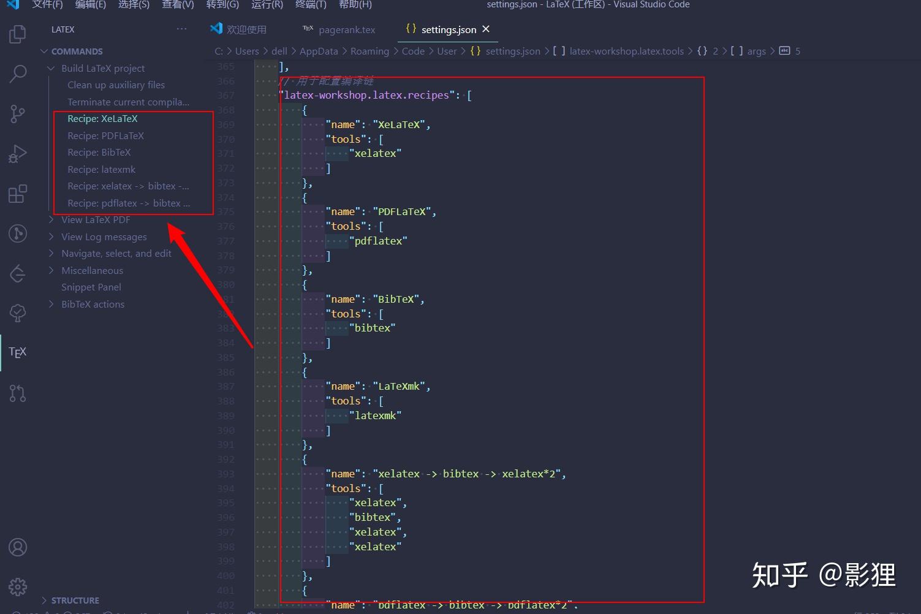
Task: Open the Search view
Action: [17, 74]
